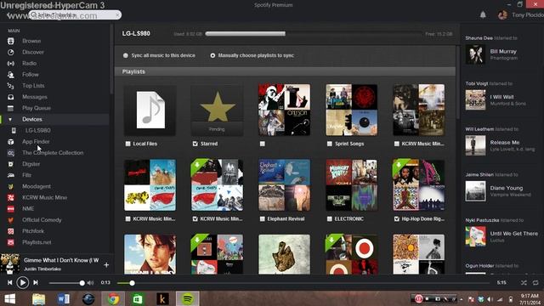Screen dimensions: 544x306
Task: Open Follow in the sidebar
Action: coord(31,74)
